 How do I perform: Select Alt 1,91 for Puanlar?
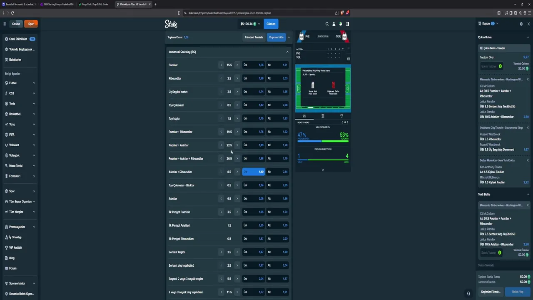click(x=277, y=65)
